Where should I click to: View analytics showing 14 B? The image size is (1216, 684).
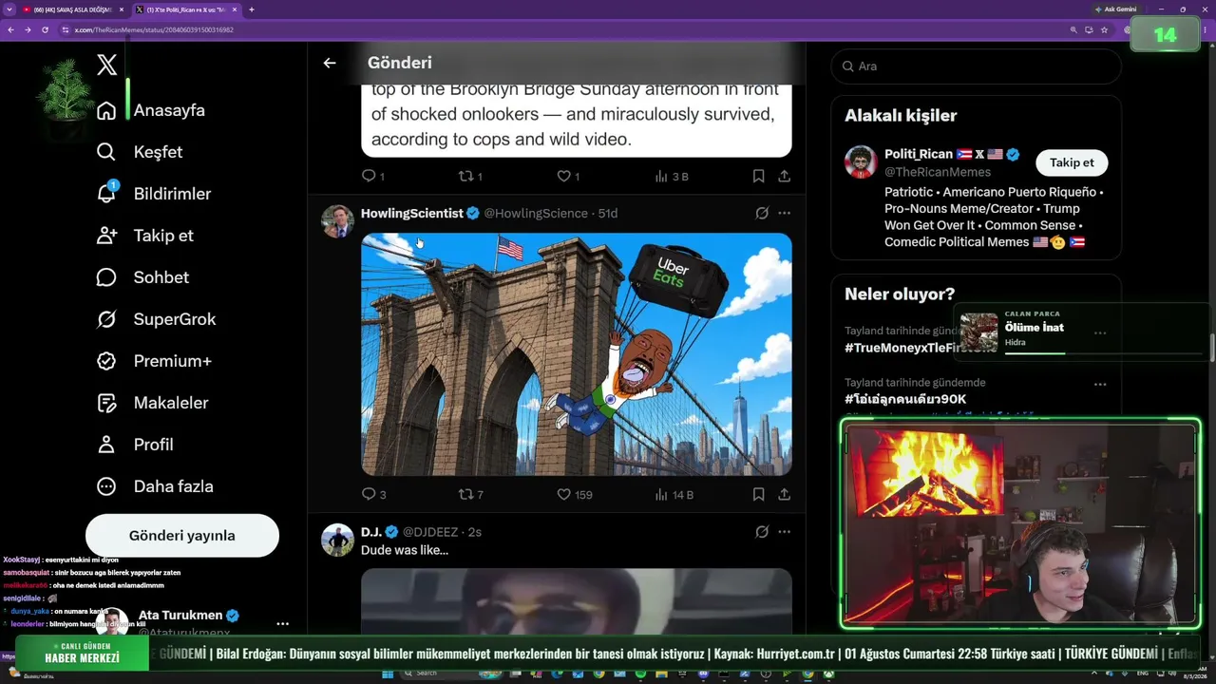point(674,494)
